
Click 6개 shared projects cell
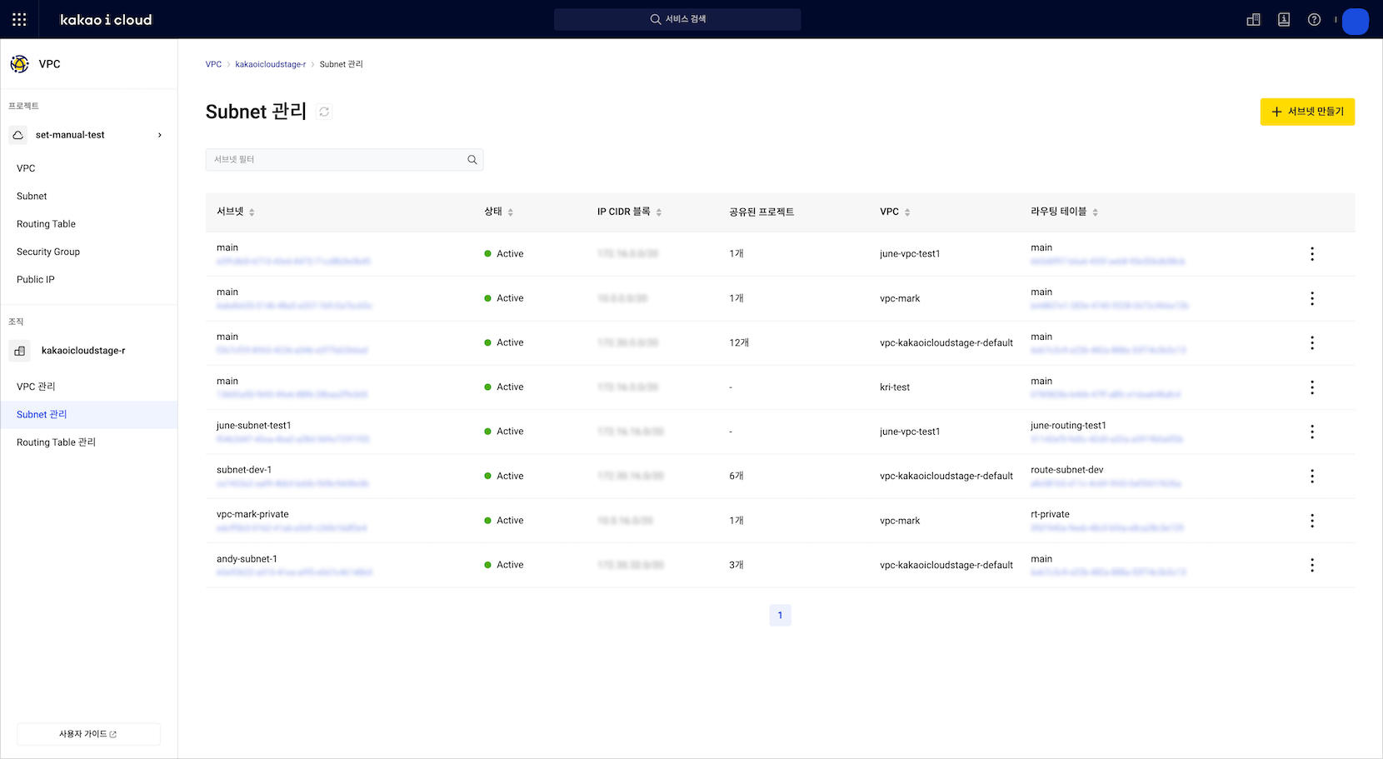(x=736, y=477)
